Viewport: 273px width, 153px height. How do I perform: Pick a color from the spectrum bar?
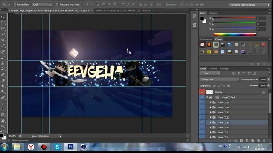click(x=235, y=34)
